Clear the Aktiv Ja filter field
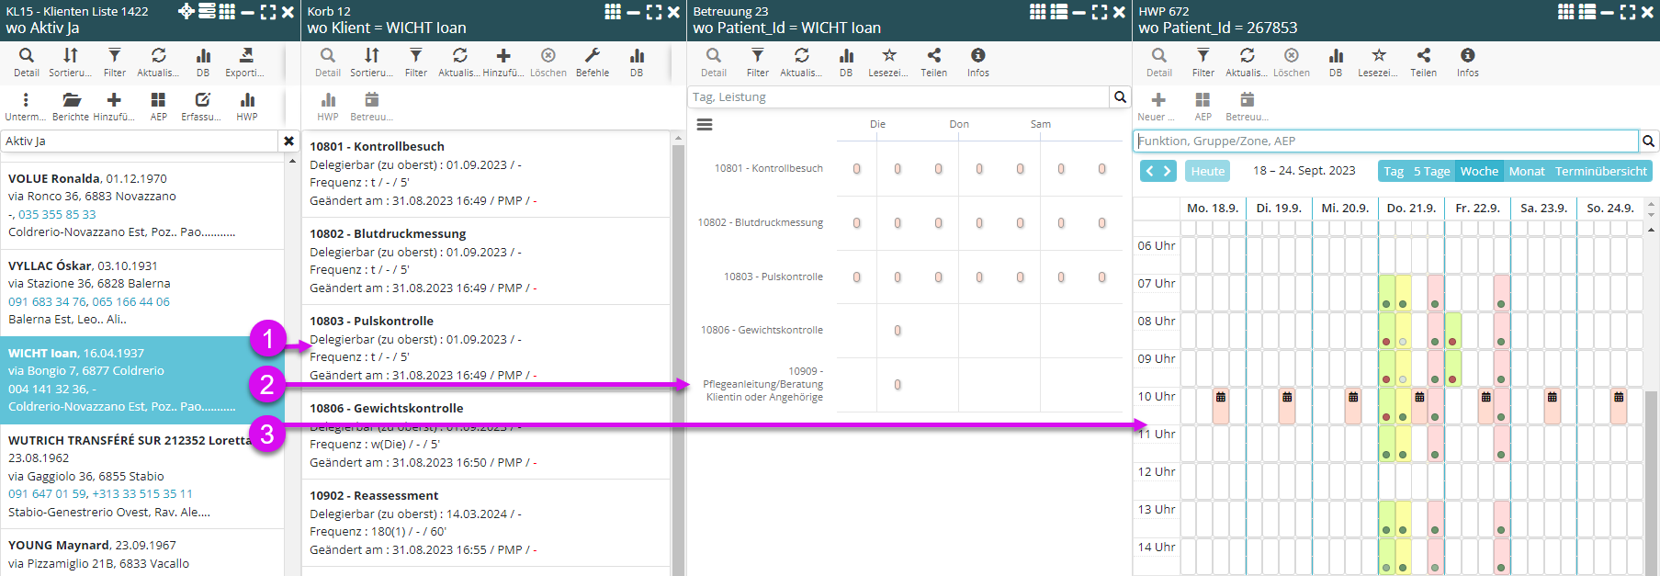The width and height of the screenshot is (1660, 576). 288,141
